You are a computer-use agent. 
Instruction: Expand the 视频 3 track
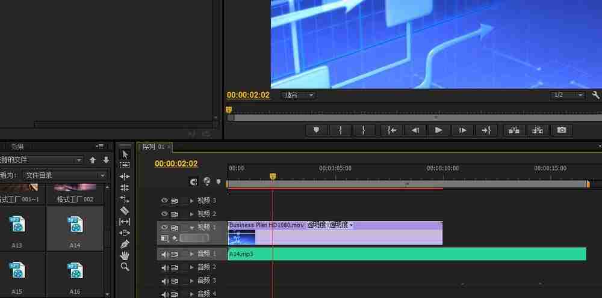(192, 200)
